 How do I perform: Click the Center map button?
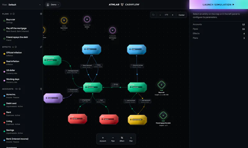pyautogui.click(x=182, y=15)
